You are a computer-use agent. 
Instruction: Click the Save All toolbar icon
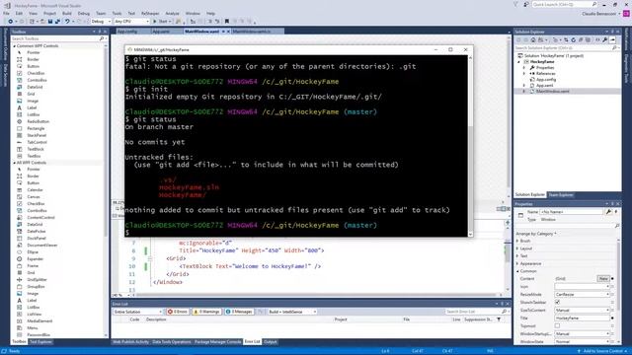coord(57,22)
